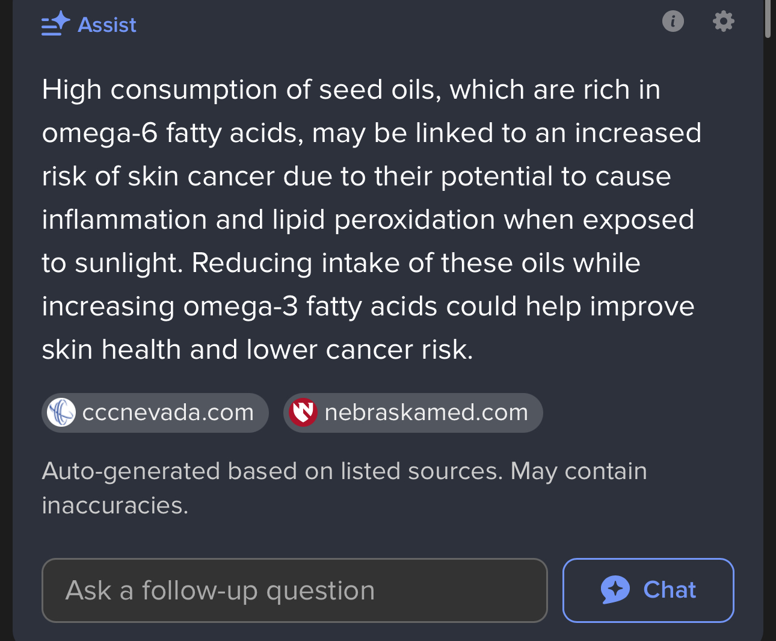This screenshot has width=776, height=641.
Task: Open the info icon about Assist
Action: 673,21
